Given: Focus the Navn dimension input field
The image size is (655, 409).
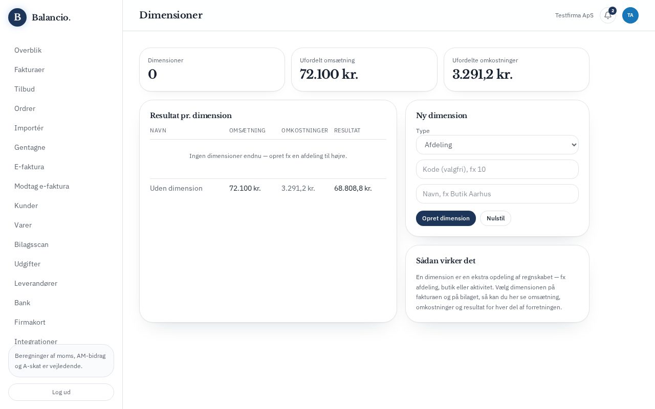Looking at the screenshot, I should click(x=497, y=194).
